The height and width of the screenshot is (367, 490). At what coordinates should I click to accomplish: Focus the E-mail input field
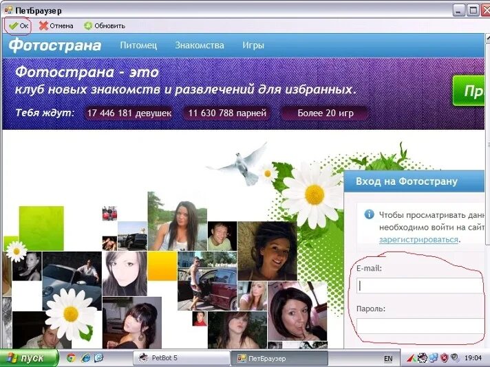tap(420, 285)
